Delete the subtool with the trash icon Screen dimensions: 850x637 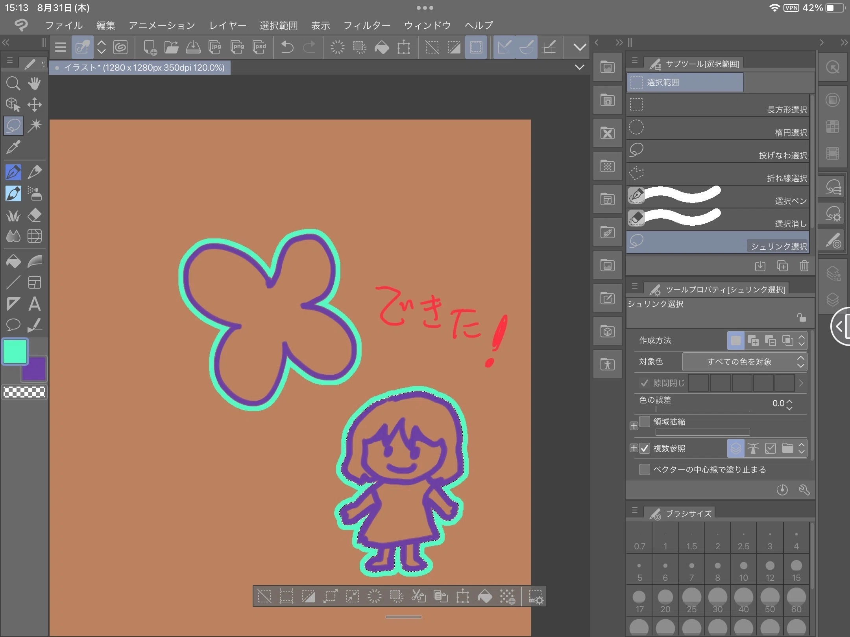click(x=804, y=266)
